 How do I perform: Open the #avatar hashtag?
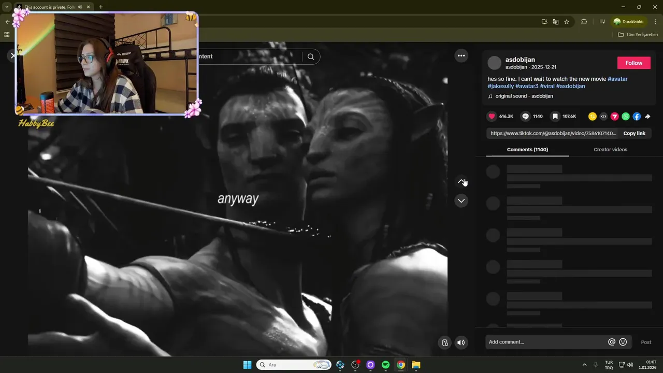click(x=617, y=79)
